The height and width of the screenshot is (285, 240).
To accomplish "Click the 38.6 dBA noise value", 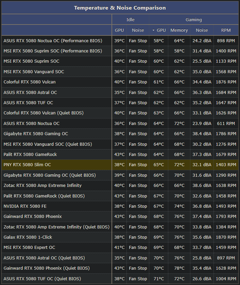I will (x=202, y=185).
